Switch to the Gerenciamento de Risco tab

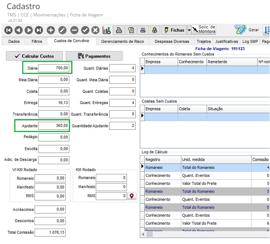(122, 41)
